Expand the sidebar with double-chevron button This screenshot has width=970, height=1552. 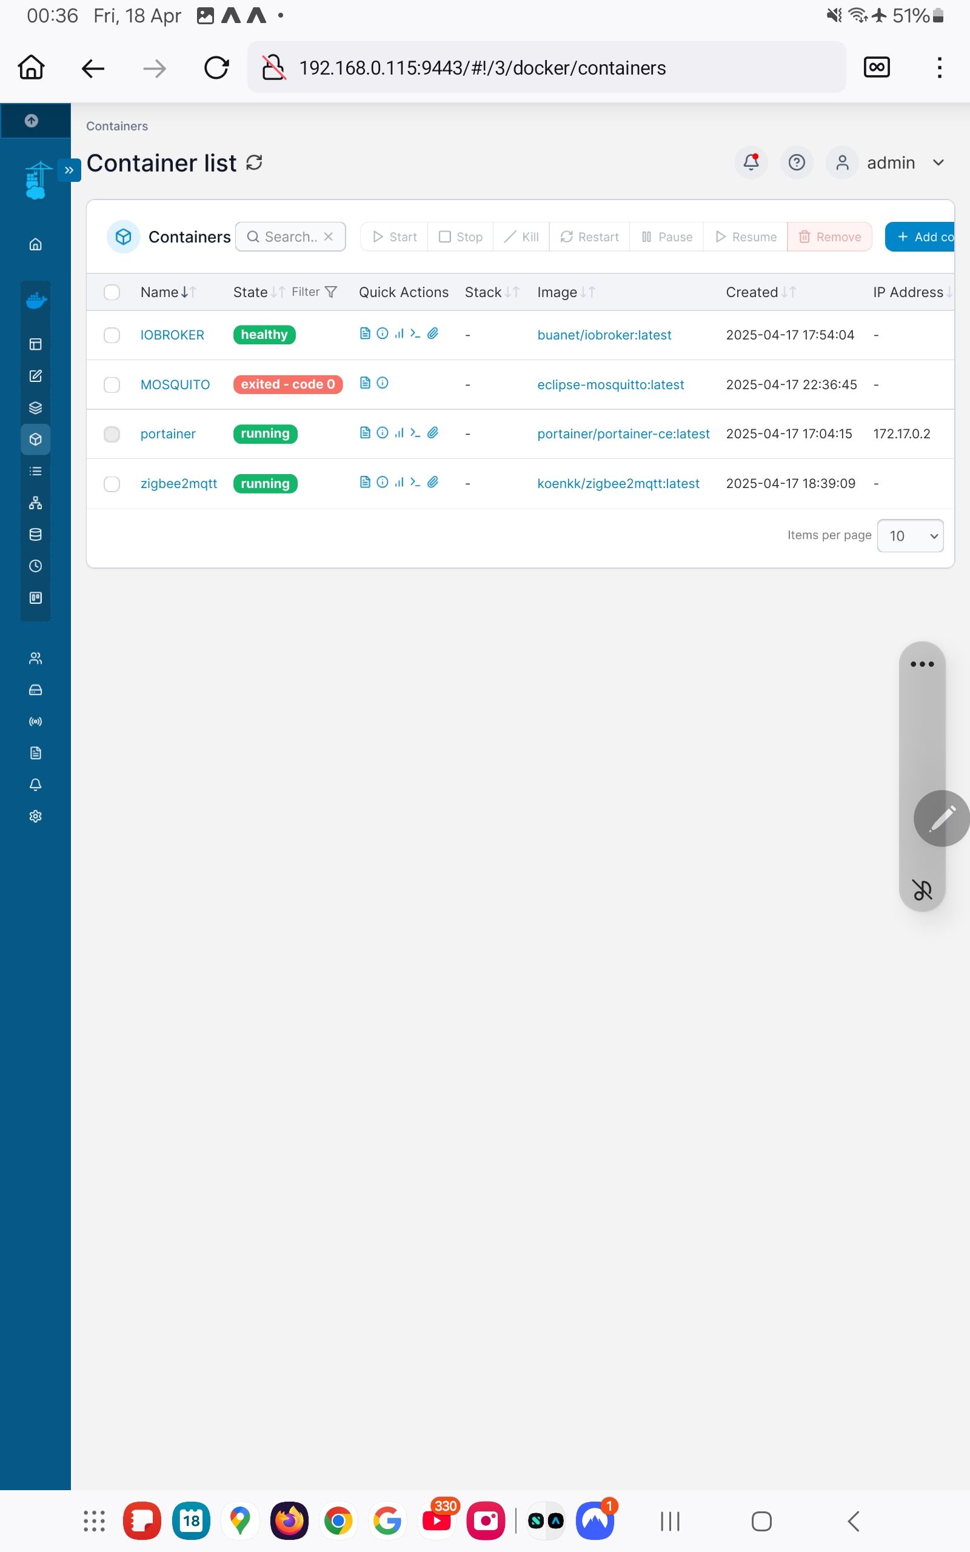coord(69,170)
